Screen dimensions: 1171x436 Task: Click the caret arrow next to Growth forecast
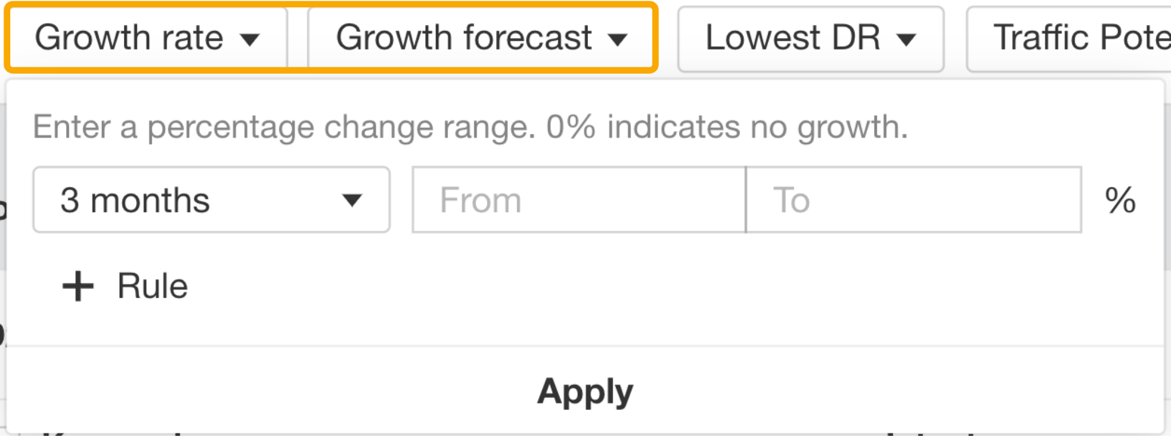[x=618, y=39]
